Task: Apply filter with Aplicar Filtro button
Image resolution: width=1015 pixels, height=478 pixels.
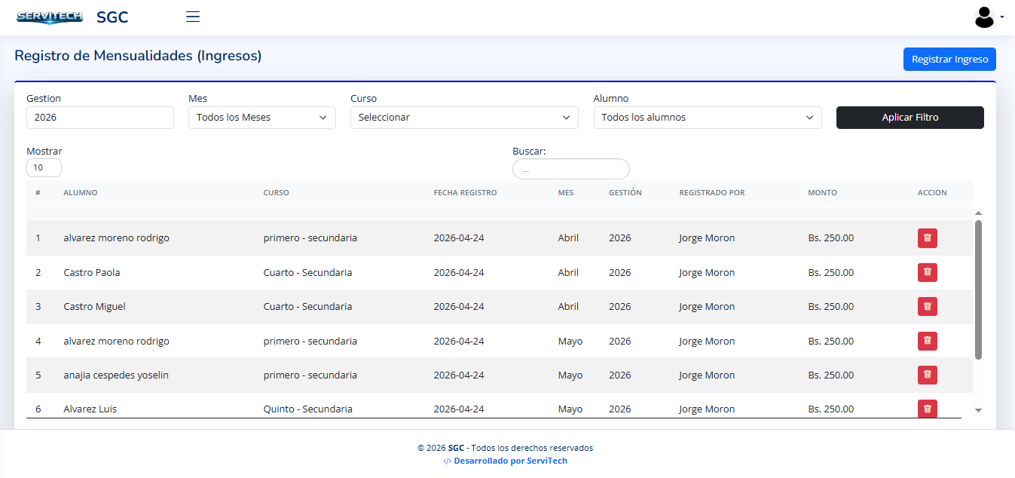Action: coord(910,118)
